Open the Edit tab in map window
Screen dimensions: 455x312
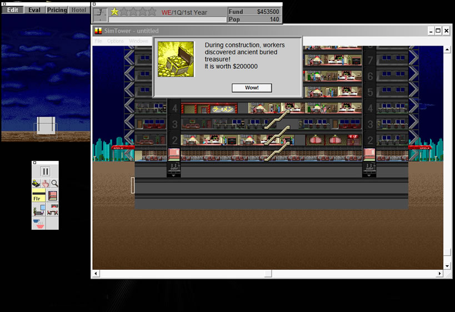pos(12,10)
